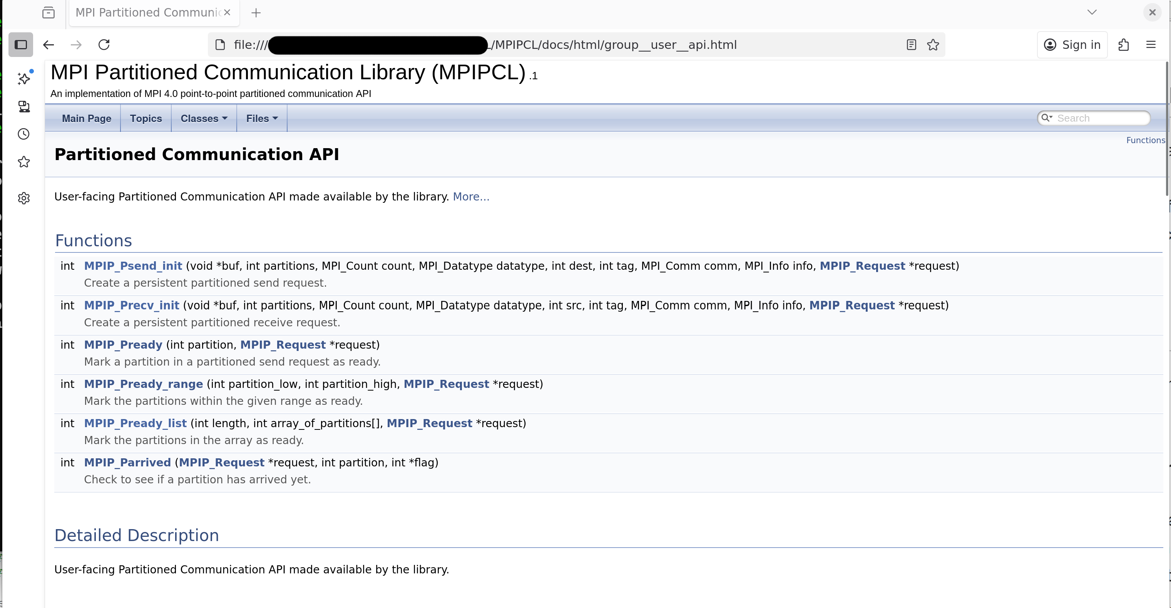Click the Detailed Description heading
The height and width of the screenshot is (608, 1171).
click(136, 535)
